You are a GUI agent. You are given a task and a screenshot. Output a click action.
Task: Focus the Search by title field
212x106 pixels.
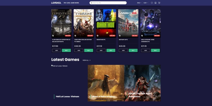[108, 3]
